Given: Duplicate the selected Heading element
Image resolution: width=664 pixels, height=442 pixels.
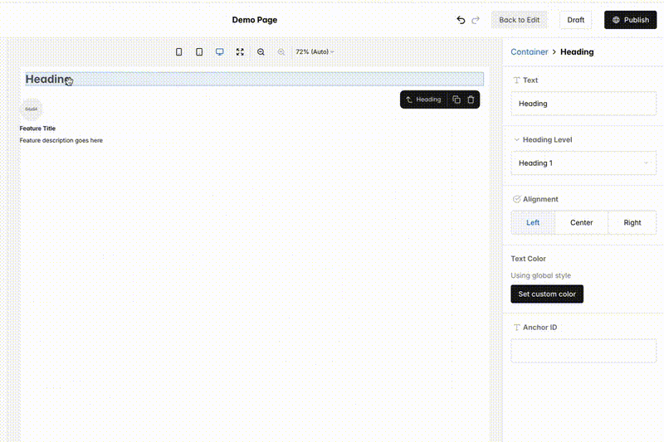Looking at the screenshot, I should pos(456,100).
